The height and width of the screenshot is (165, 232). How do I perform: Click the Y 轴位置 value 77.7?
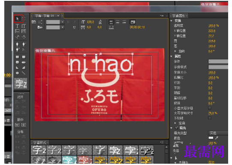pyautogui.click(x=211, y=36)
